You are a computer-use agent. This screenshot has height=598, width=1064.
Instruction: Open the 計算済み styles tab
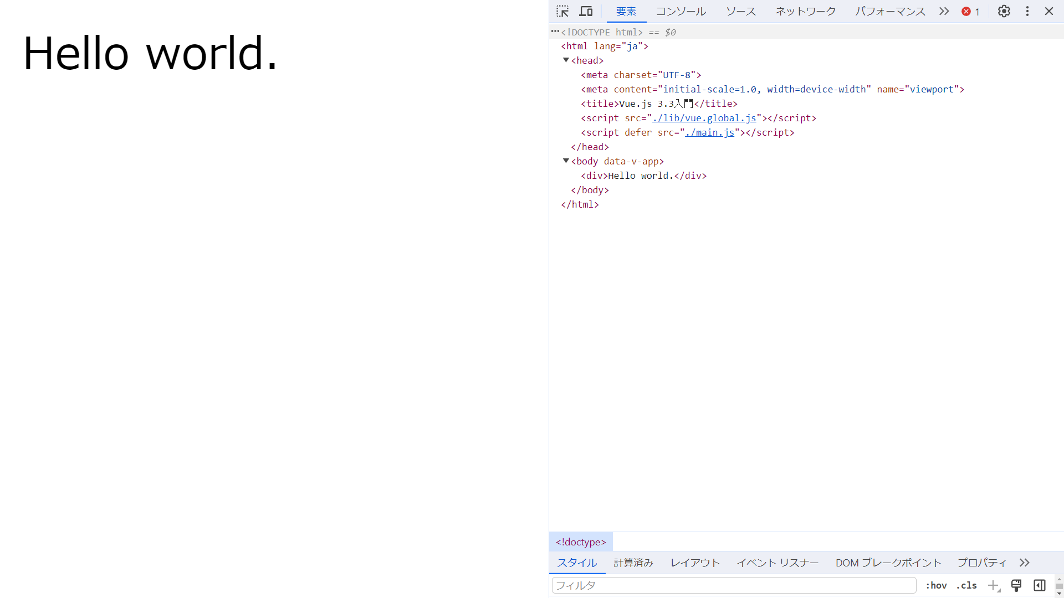(633, 563)
